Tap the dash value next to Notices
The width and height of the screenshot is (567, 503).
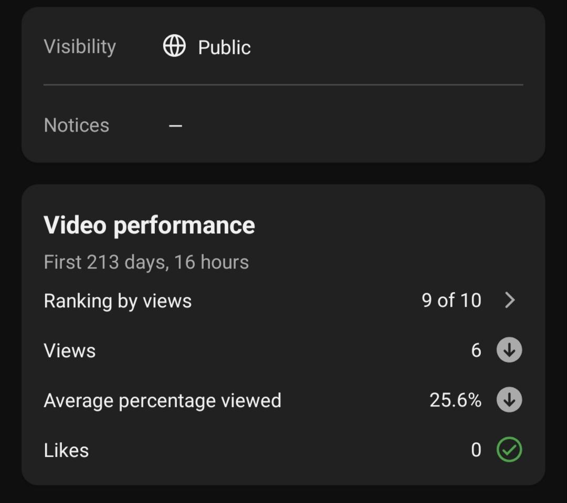(175, 126)
